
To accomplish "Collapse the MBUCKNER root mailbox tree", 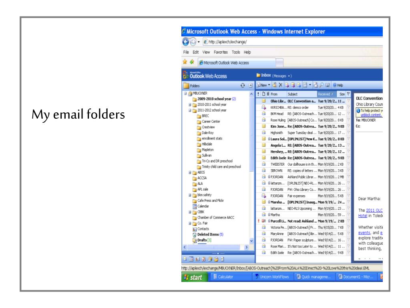I will coord(185,93).
